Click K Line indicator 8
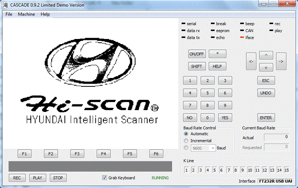Image resolution: width=298 pixels, height=188 pixels. click(x=236, y=170)
